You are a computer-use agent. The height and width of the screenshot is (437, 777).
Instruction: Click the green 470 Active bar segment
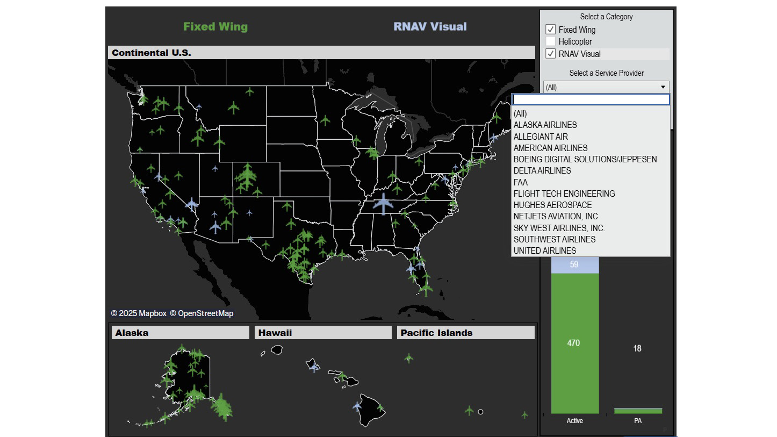pos(575,343)
